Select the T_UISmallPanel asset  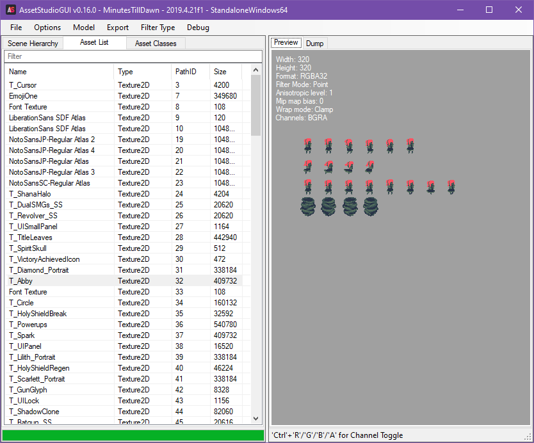pyautogui.click(x=124, y=227)
